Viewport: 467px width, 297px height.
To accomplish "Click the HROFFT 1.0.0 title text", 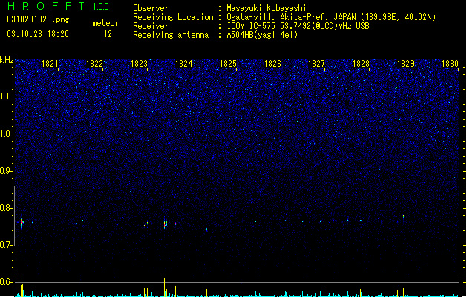I will coord(59,6).
